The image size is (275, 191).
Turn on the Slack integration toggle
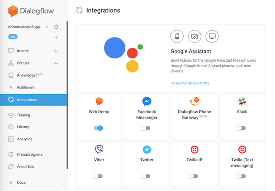coord(241,128)
